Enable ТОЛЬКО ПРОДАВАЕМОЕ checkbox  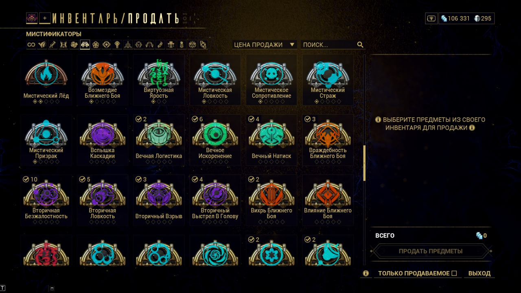tap(454, 273)
